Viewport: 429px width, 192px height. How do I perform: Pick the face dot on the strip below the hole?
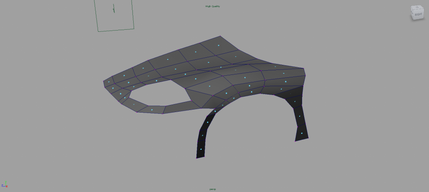[x=152, y=110]
